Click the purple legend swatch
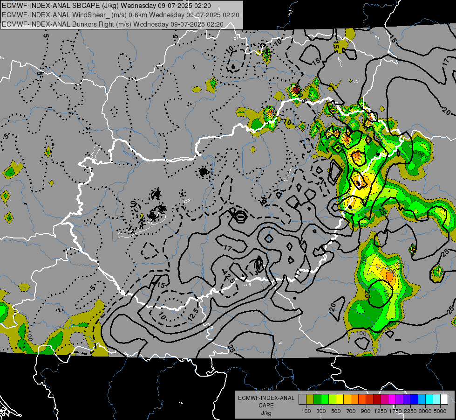456x420 pixels. pos(400,399)
